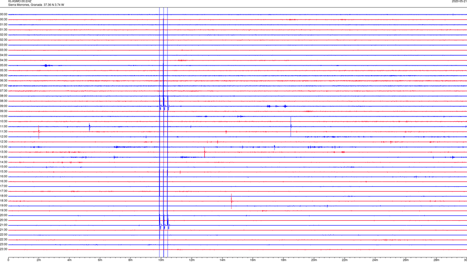
Task: Select the 11:30 trace time label
Action: click(x=3, y=131)
